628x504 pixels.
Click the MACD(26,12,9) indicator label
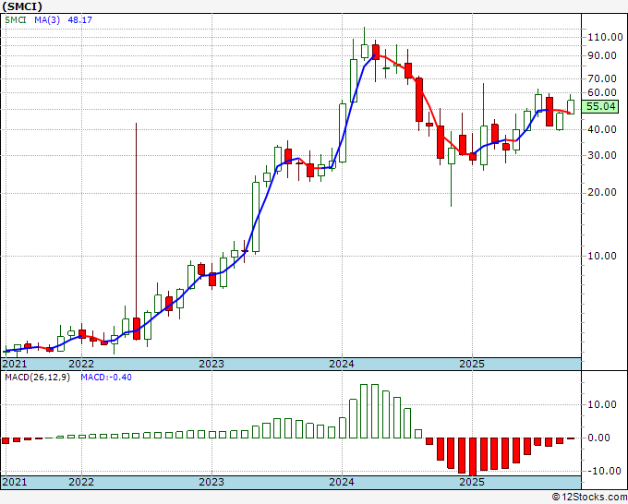[37, 378]
